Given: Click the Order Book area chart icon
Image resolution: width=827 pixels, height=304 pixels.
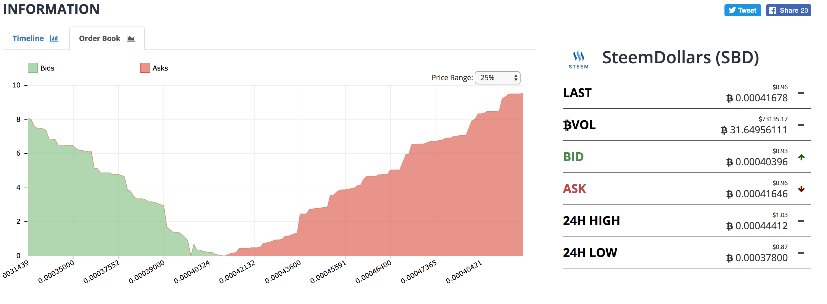Looking at the screenshot, I should point(131,39).
